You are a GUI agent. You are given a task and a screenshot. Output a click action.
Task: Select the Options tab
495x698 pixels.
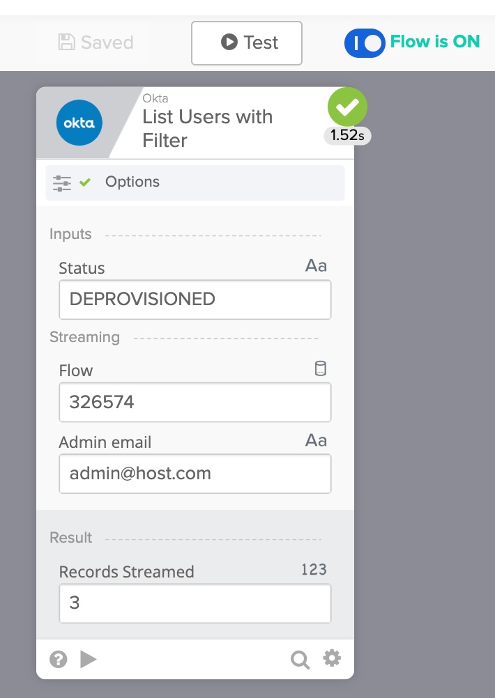pyautogui.click(x=132, y=182)
